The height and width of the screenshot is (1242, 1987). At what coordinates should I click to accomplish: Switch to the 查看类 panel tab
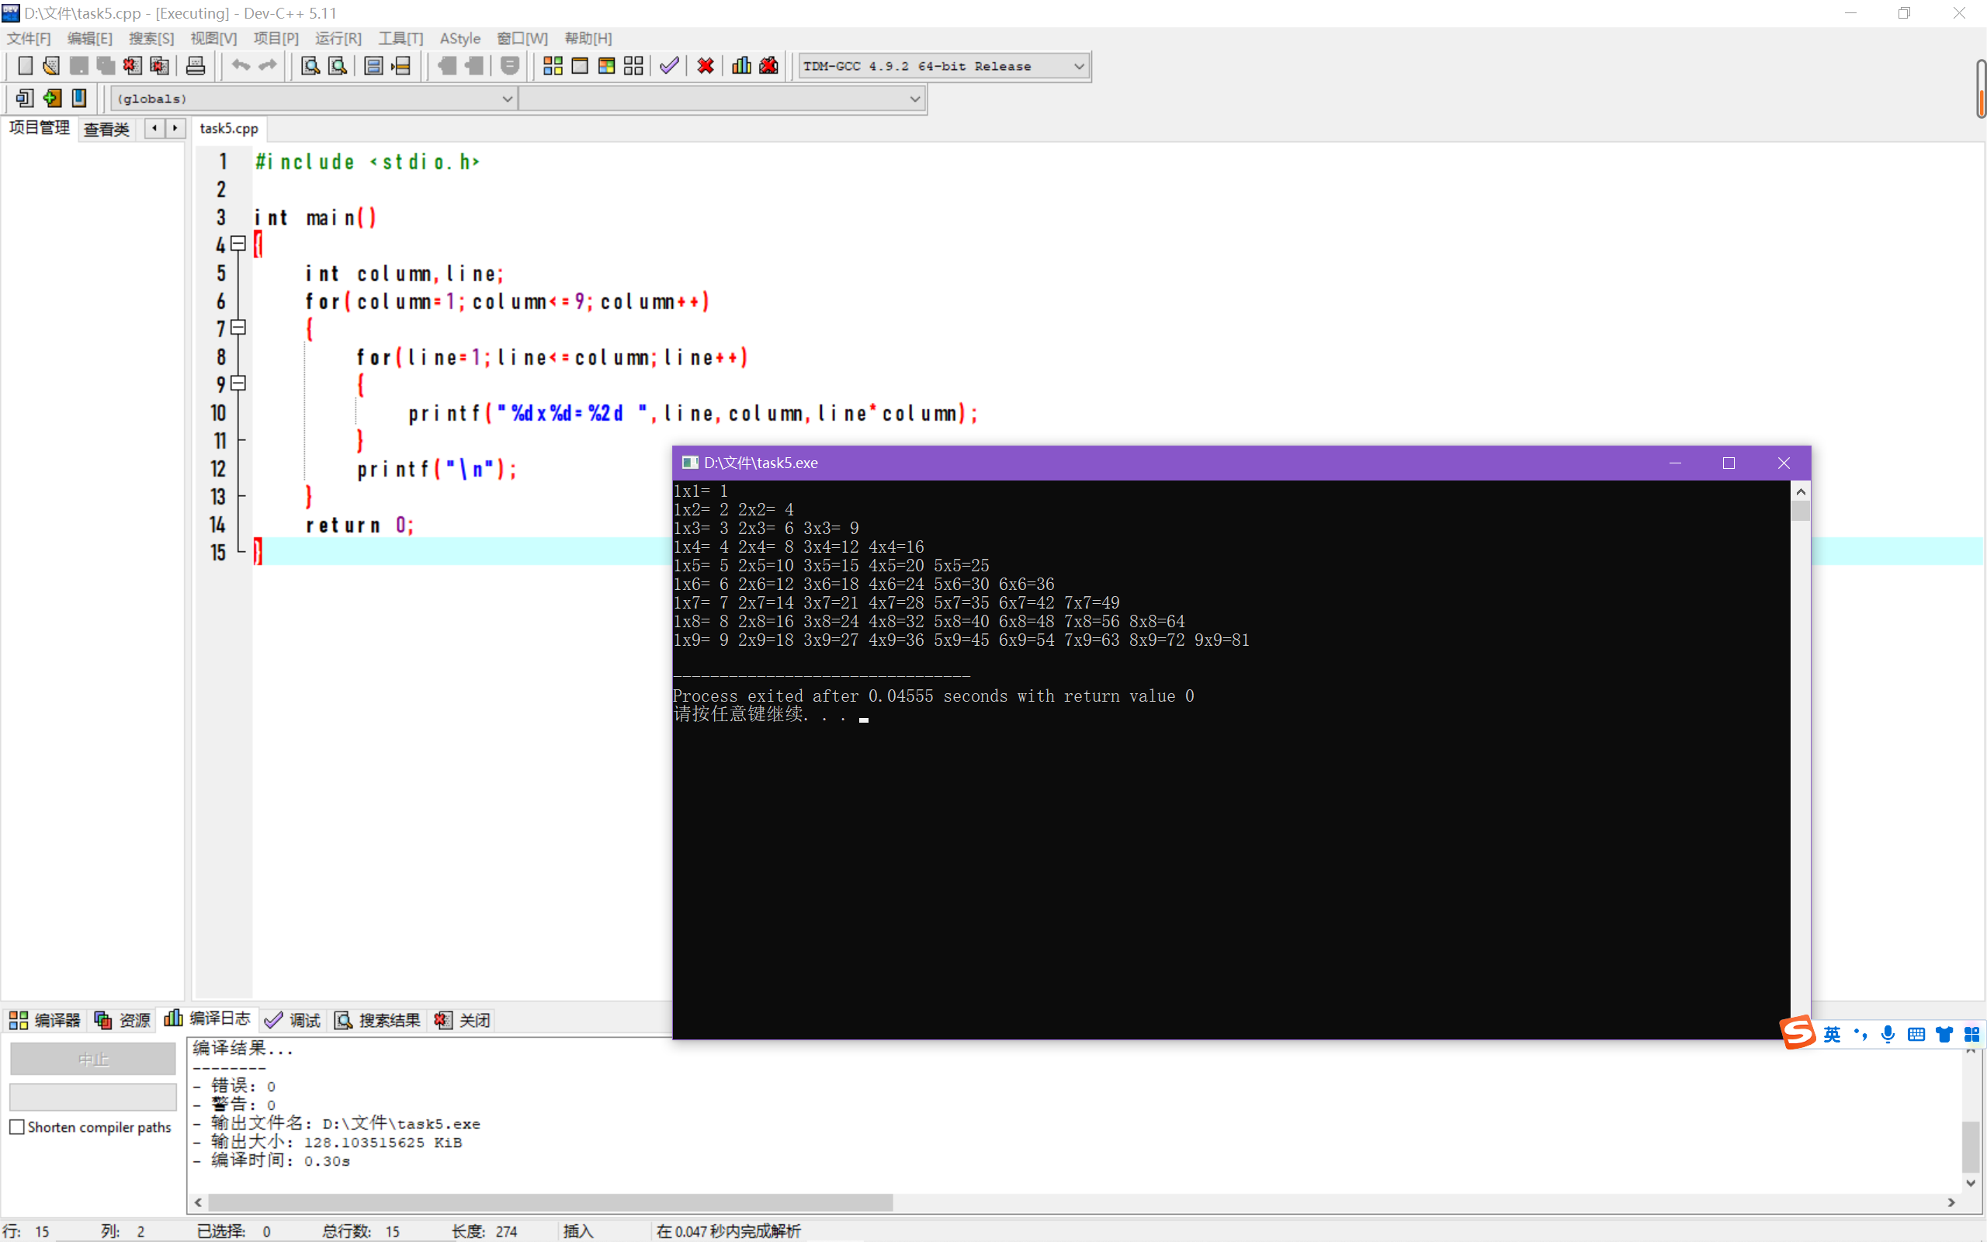(107, 129)
